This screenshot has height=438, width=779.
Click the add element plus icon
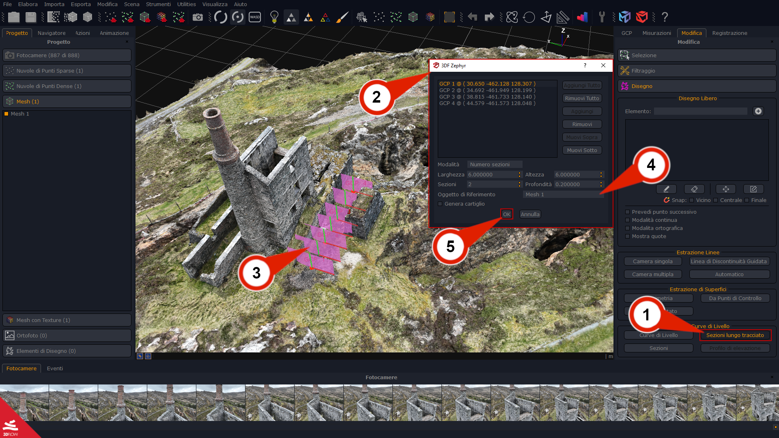pos(758,111)
